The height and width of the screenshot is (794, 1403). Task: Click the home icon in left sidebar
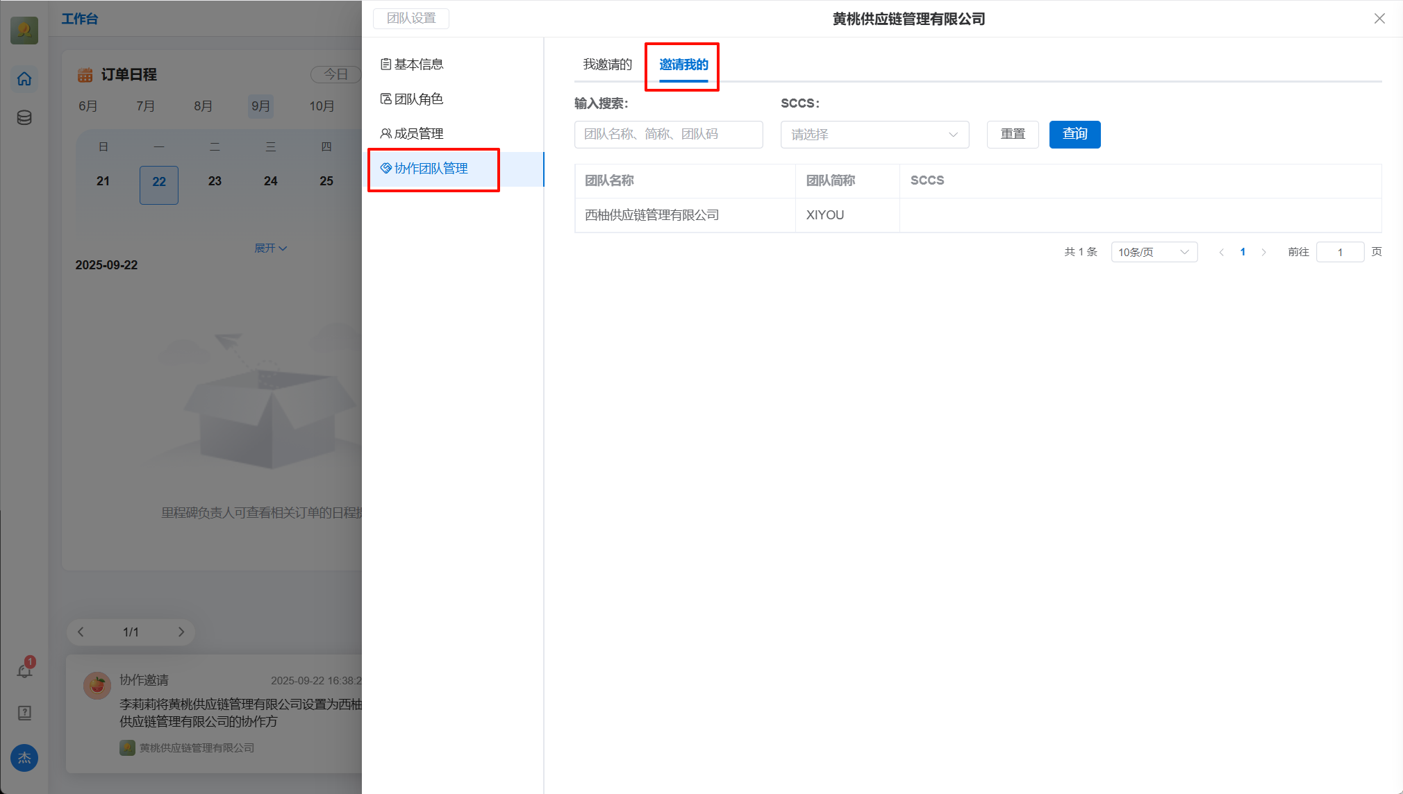24,78
